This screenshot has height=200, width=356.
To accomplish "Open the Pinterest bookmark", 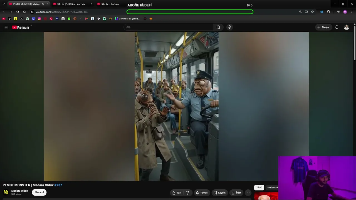I will tap(51, 19).
